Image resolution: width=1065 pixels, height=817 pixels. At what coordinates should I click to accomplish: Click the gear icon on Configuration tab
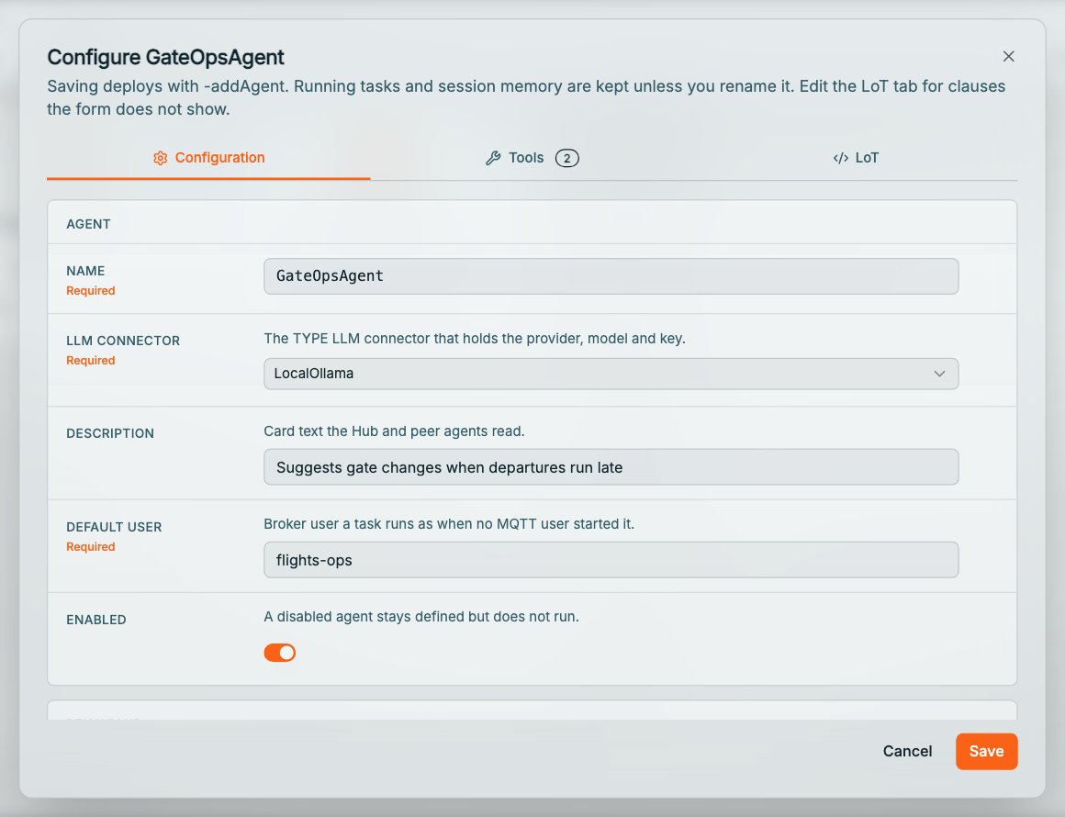pos(161,158)
